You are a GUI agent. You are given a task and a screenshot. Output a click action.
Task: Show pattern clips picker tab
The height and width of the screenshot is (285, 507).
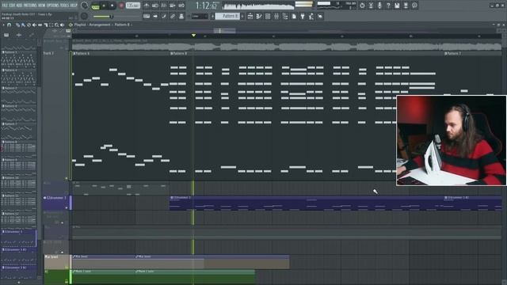pyautogui.click(x=6, y=35)
